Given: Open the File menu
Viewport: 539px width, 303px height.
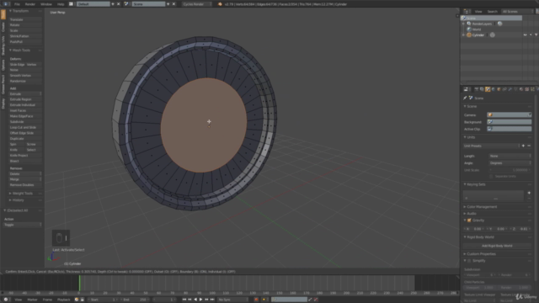Looking at the screenshot, I should pos(17,4).
